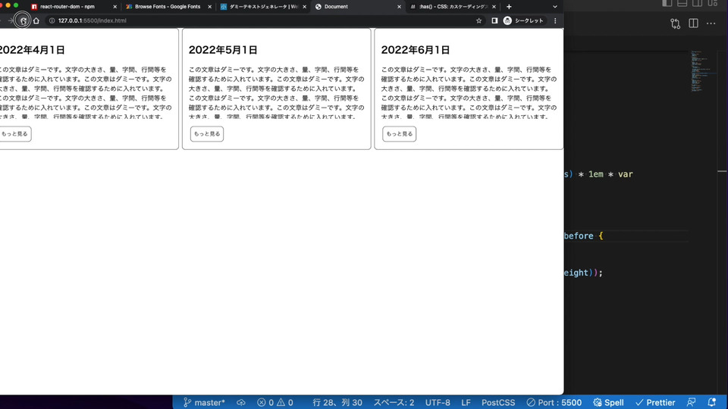This screenshot has height=409, width=728.
Task: Switch to the Browse Fonts - Google Fonts tab
Action: tap(167, 7)
